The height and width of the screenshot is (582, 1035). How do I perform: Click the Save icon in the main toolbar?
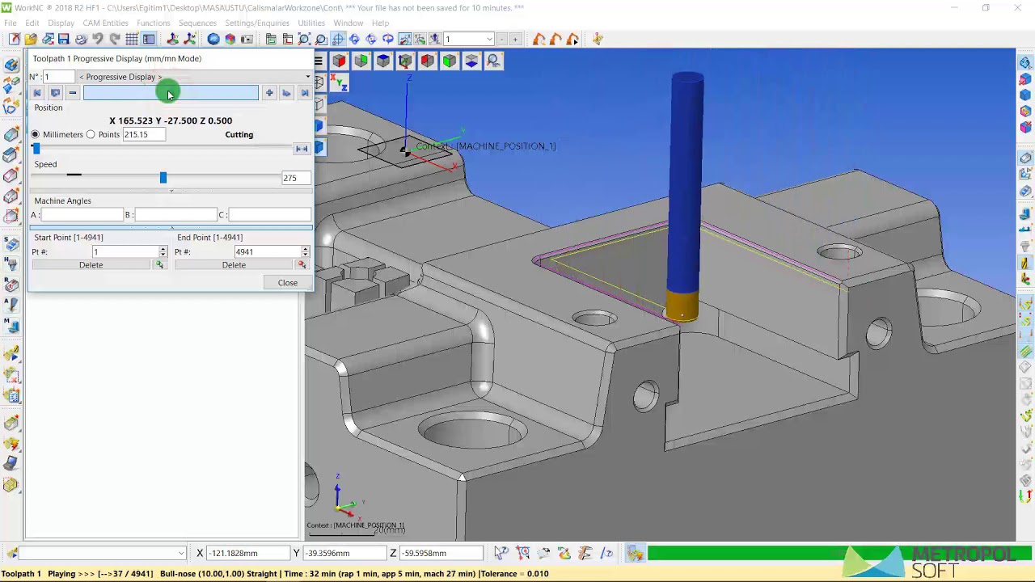[64, 39]
